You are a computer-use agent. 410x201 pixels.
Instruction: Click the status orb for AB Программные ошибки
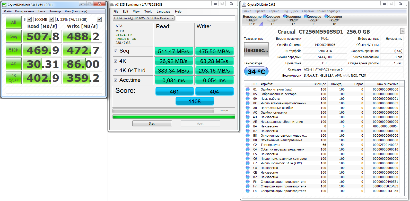pos(248,108)
